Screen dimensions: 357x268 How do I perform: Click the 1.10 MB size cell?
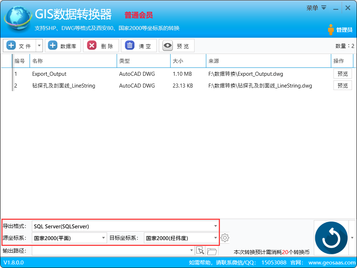pyautogui.click(x=182, y=74)
